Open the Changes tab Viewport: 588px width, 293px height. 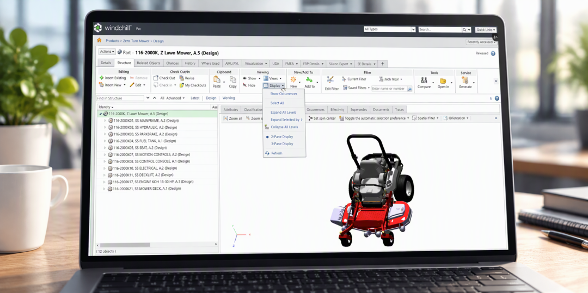[x=173, y=64]
